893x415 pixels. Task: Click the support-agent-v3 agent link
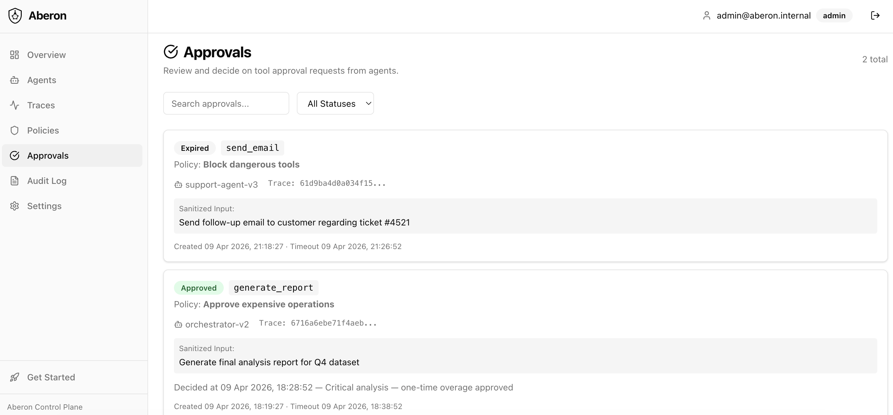[x=221, y=185]
